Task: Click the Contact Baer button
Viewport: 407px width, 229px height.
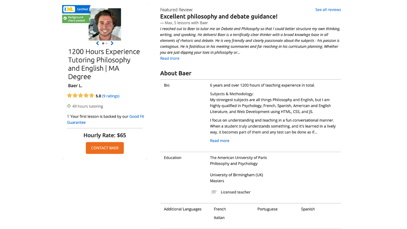Action: point(105,148)
